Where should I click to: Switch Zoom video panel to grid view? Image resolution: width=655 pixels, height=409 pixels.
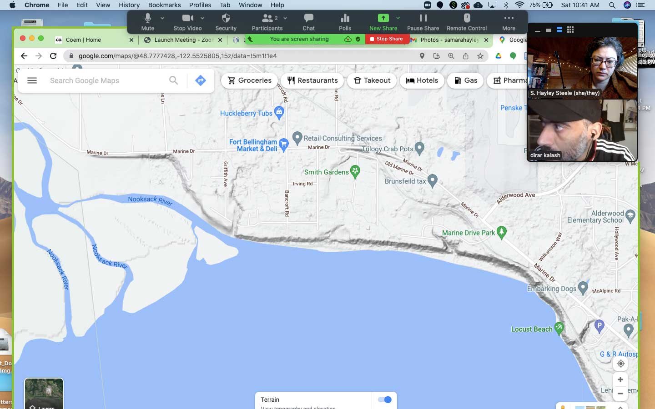[570, 30]
